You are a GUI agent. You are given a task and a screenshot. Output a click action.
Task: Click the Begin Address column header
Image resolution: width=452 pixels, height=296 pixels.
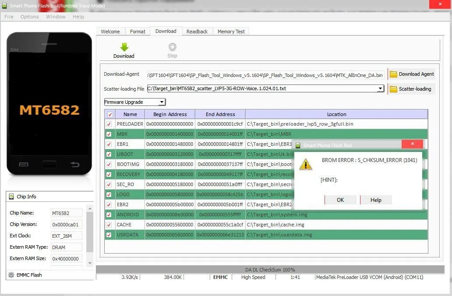170,114
